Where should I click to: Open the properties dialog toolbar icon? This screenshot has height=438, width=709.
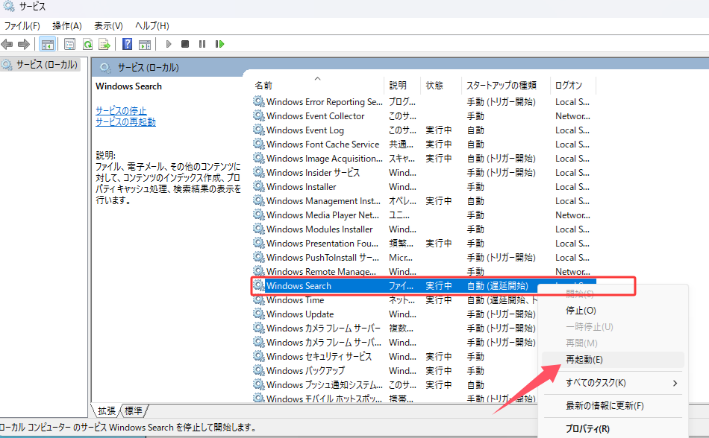(x=70, y=43)
